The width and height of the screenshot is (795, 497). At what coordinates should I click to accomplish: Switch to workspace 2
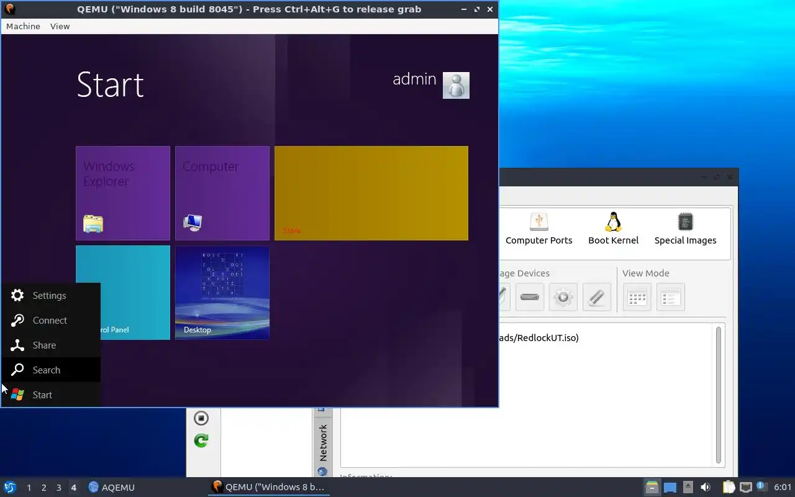[x=43, y=488]
